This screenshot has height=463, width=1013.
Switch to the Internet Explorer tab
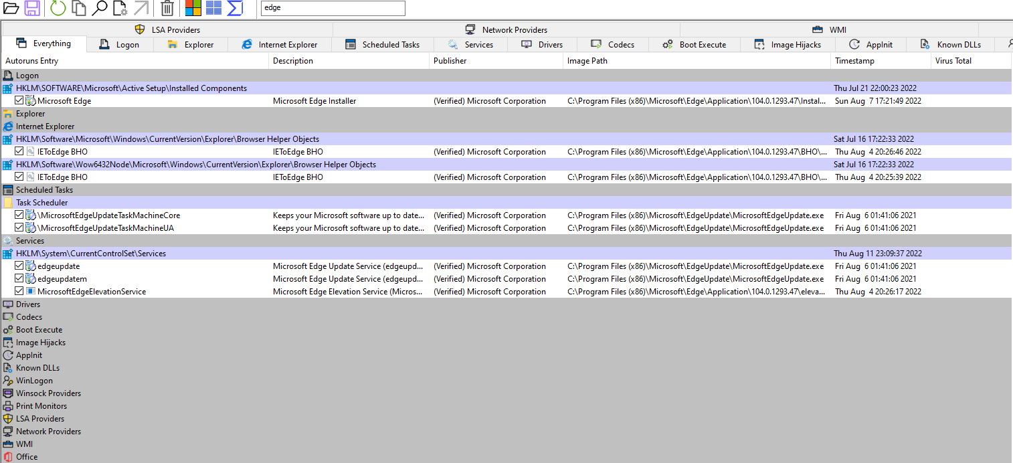pos(280,45)
